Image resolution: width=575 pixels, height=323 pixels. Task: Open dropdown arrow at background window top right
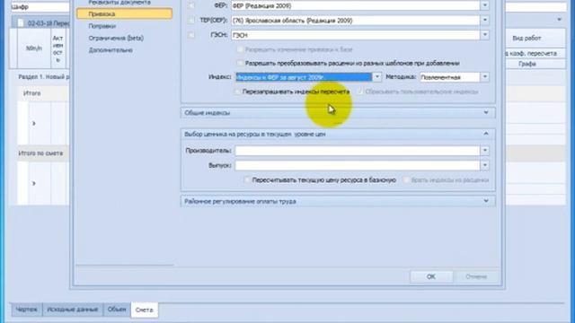point(559,19)
